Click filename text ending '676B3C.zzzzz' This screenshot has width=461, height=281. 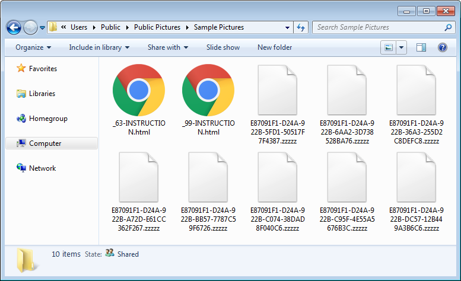347,219
